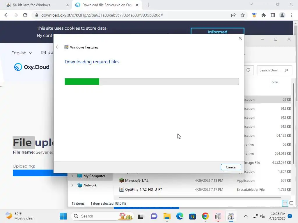Screen dimensions: 298x223
Task: Select the Download file Server.exe tab
Action: tap(107, 5)
